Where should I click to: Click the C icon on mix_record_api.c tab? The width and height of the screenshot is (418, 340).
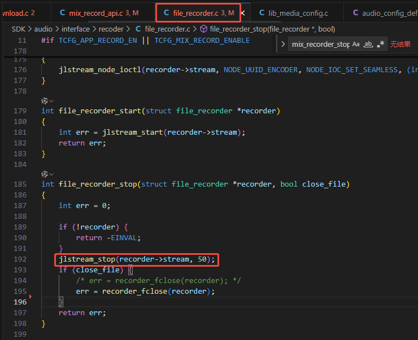(x=63, y=12)
